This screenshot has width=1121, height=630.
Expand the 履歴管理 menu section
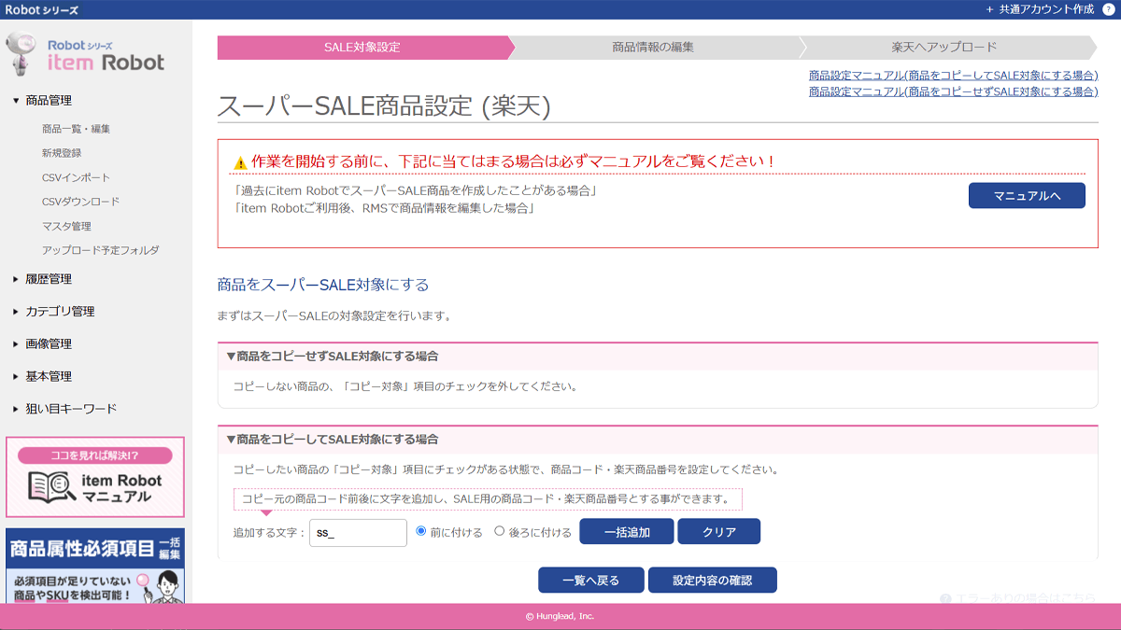49,279
